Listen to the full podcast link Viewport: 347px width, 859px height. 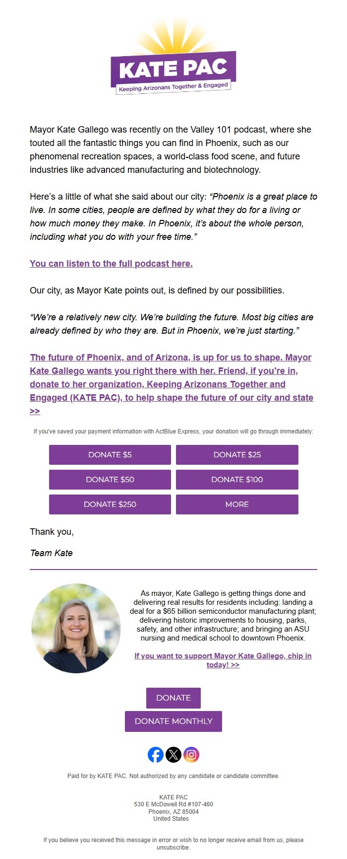point(111,264)
